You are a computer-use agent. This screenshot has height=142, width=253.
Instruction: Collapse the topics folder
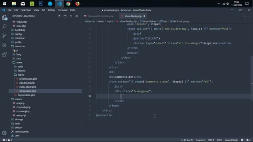[21, 75]
